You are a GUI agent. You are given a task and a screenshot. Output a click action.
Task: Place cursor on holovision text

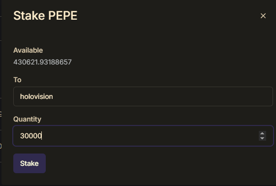(36, 96)
